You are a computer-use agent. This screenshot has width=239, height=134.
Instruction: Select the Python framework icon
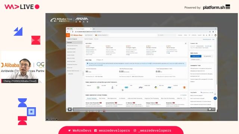(x=156, y=87)
